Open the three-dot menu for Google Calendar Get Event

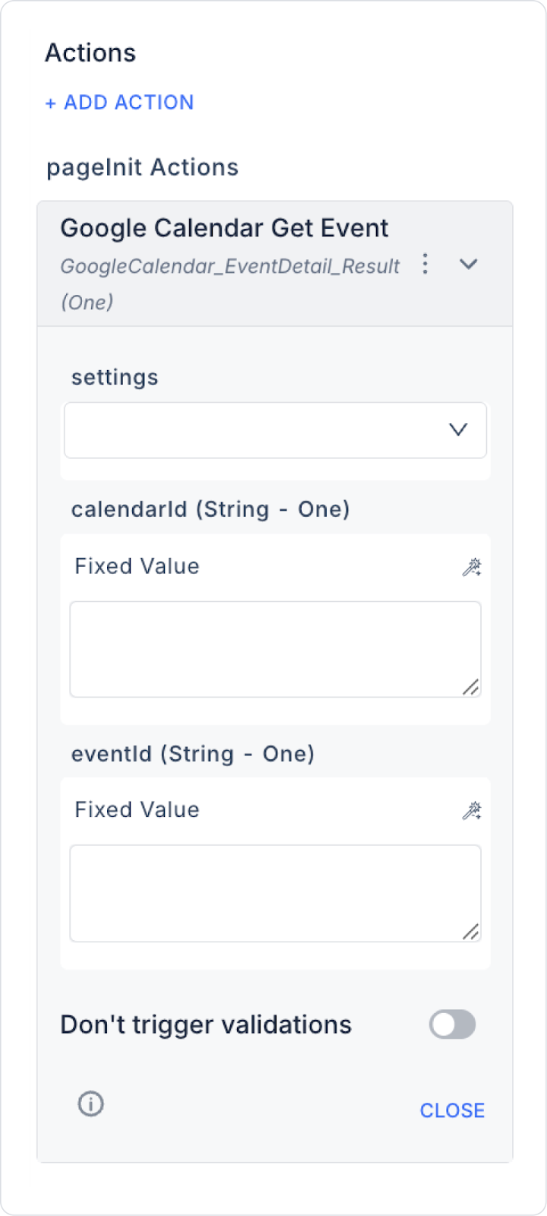(x=425, y=264)
